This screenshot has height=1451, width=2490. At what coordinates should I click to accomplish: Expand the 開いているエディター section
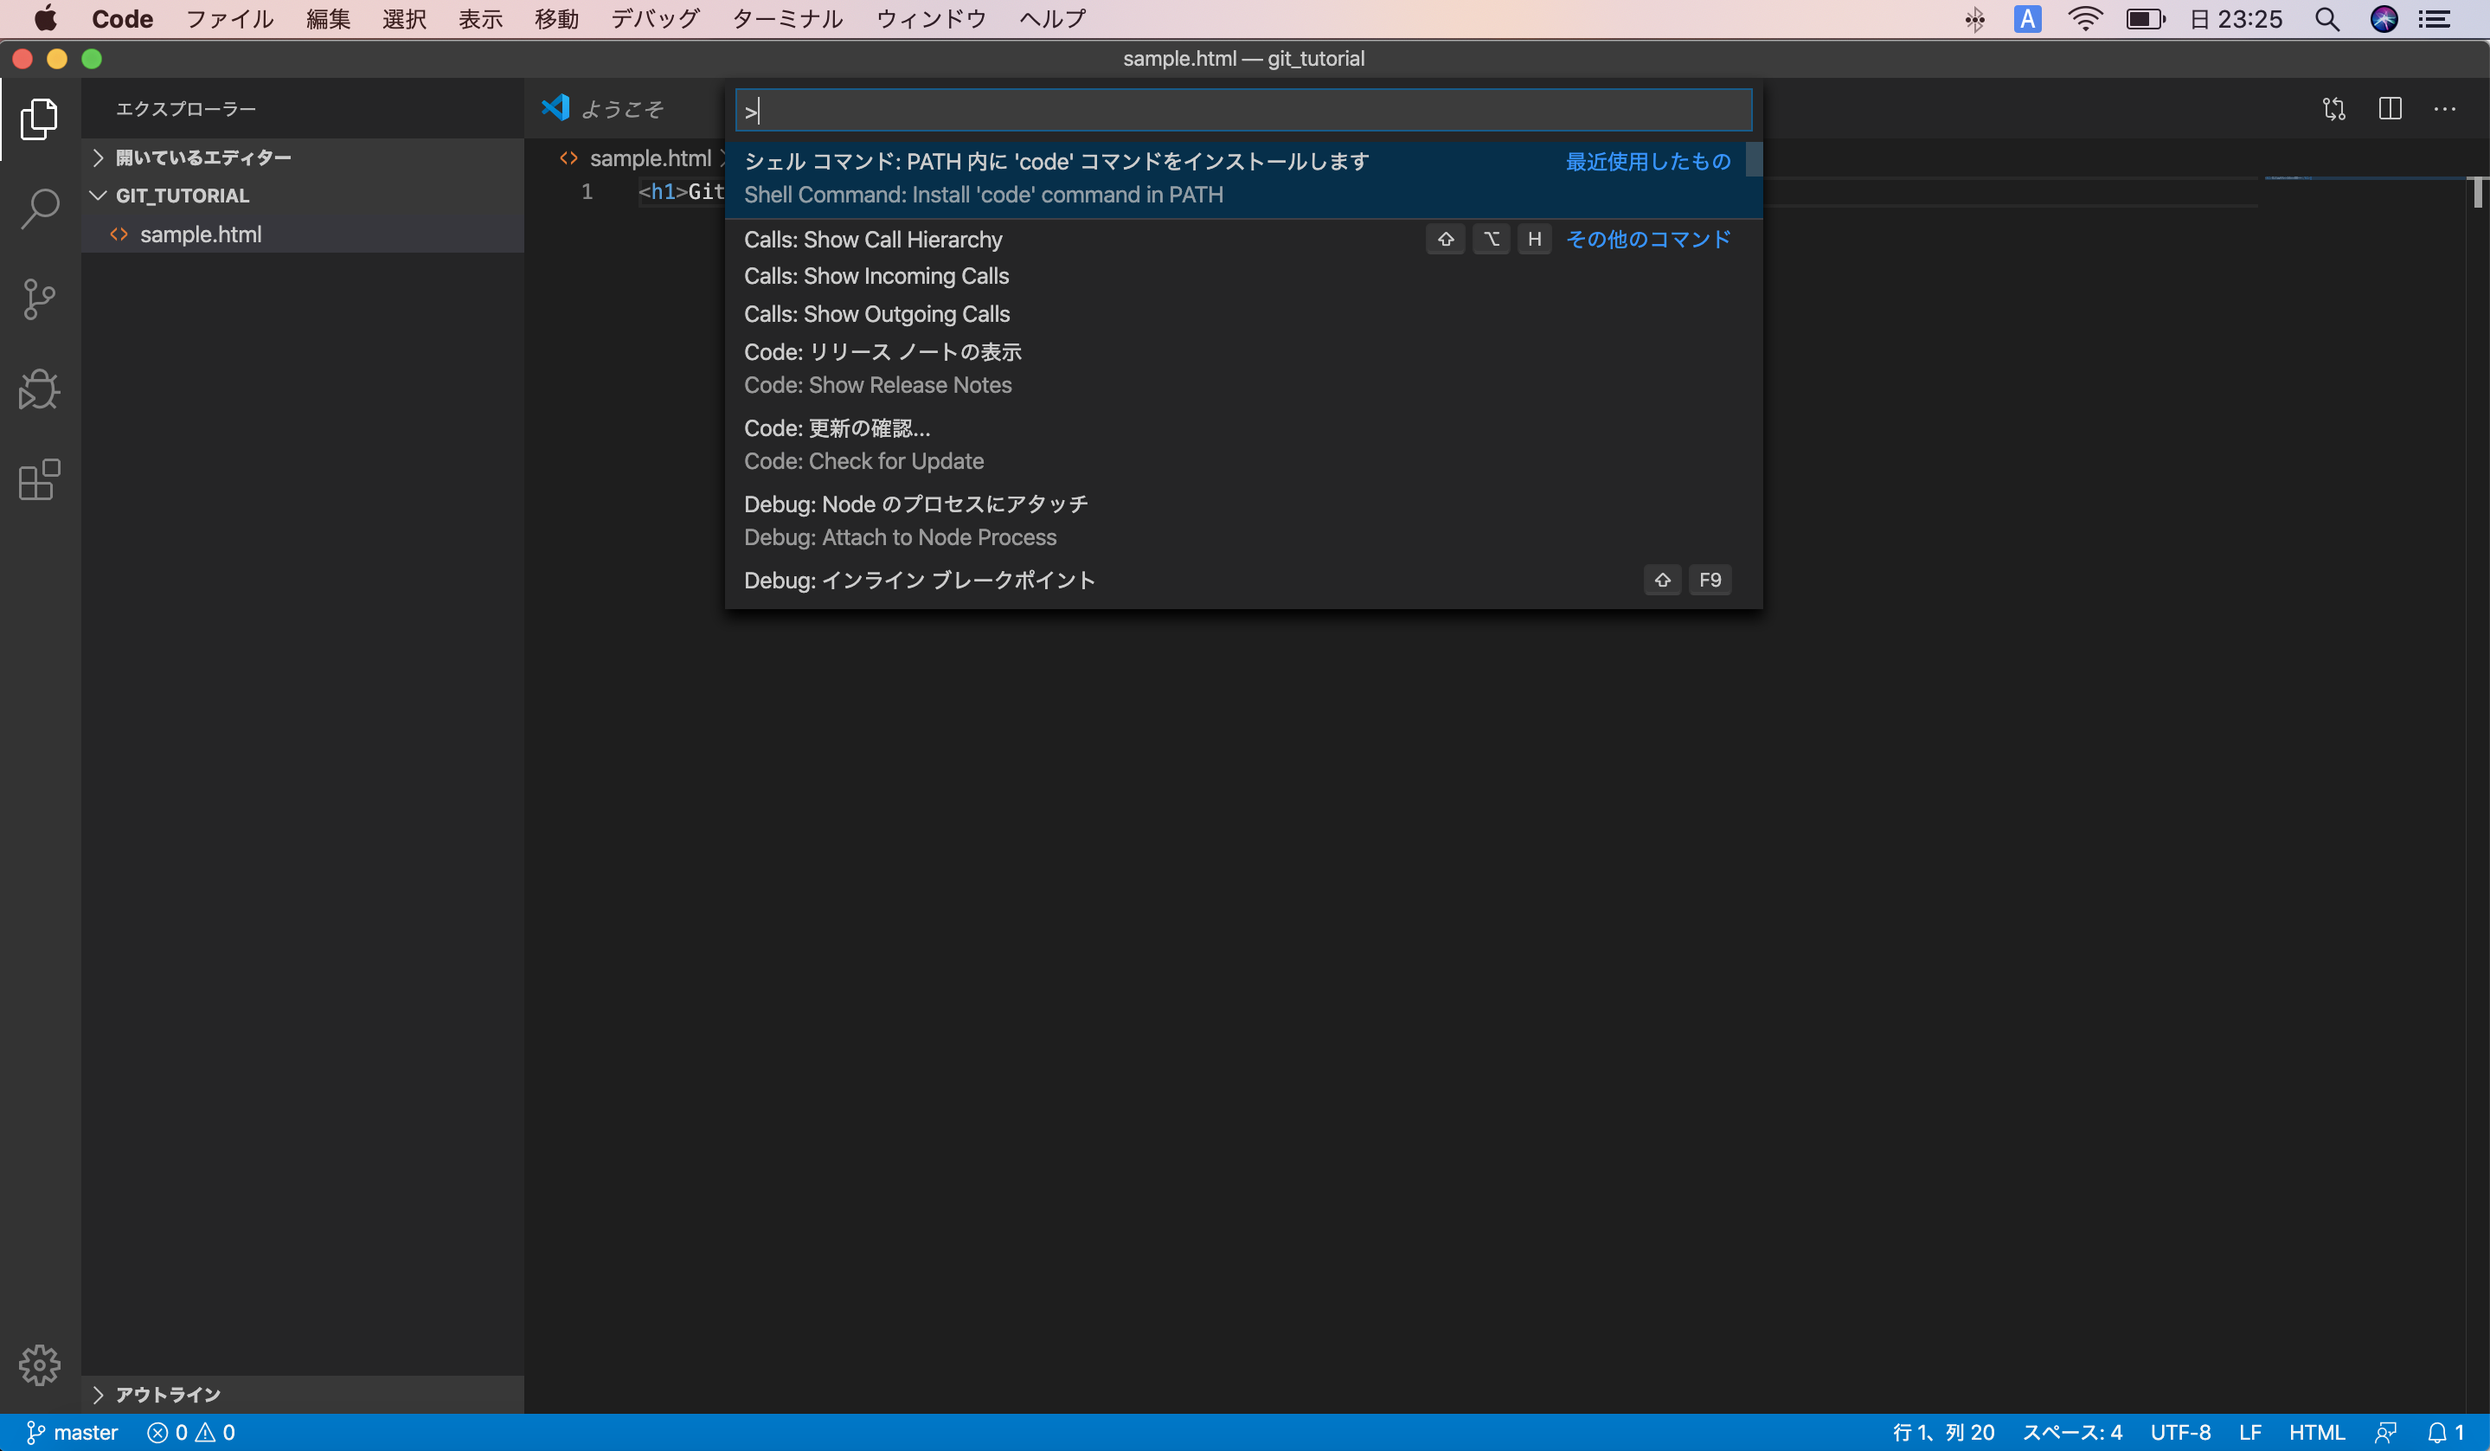302,157
